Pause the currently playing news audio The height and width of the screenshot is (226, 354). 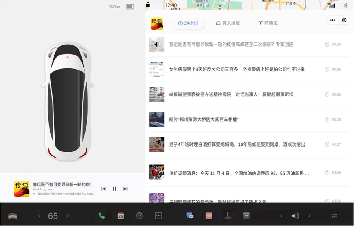114,188
